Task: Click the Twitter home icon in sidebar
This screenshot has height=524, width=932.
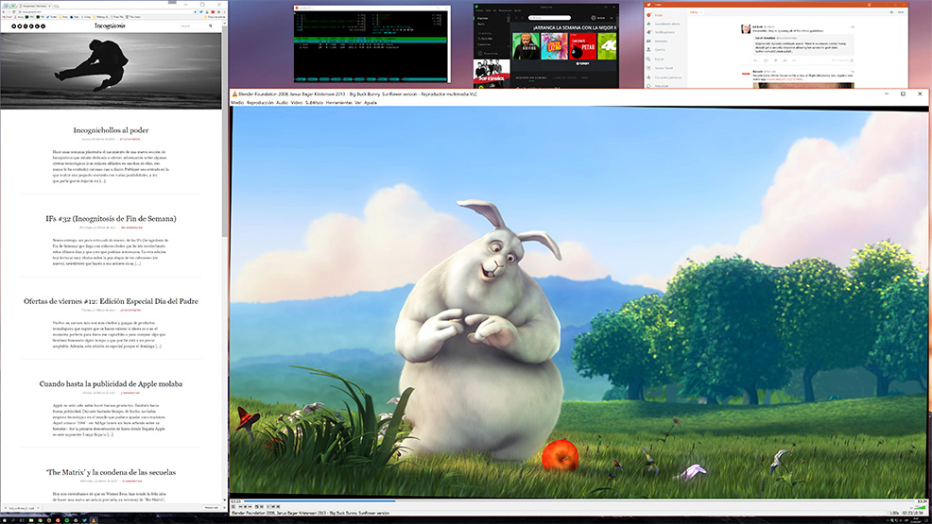Action: pyautogui.click(x=647, y=14)
